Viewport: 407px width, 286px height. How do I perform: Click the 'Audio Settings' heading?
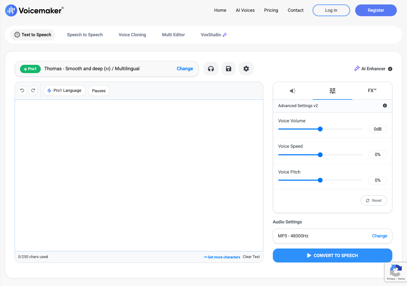pyautogui.click(x=287, y=222)
